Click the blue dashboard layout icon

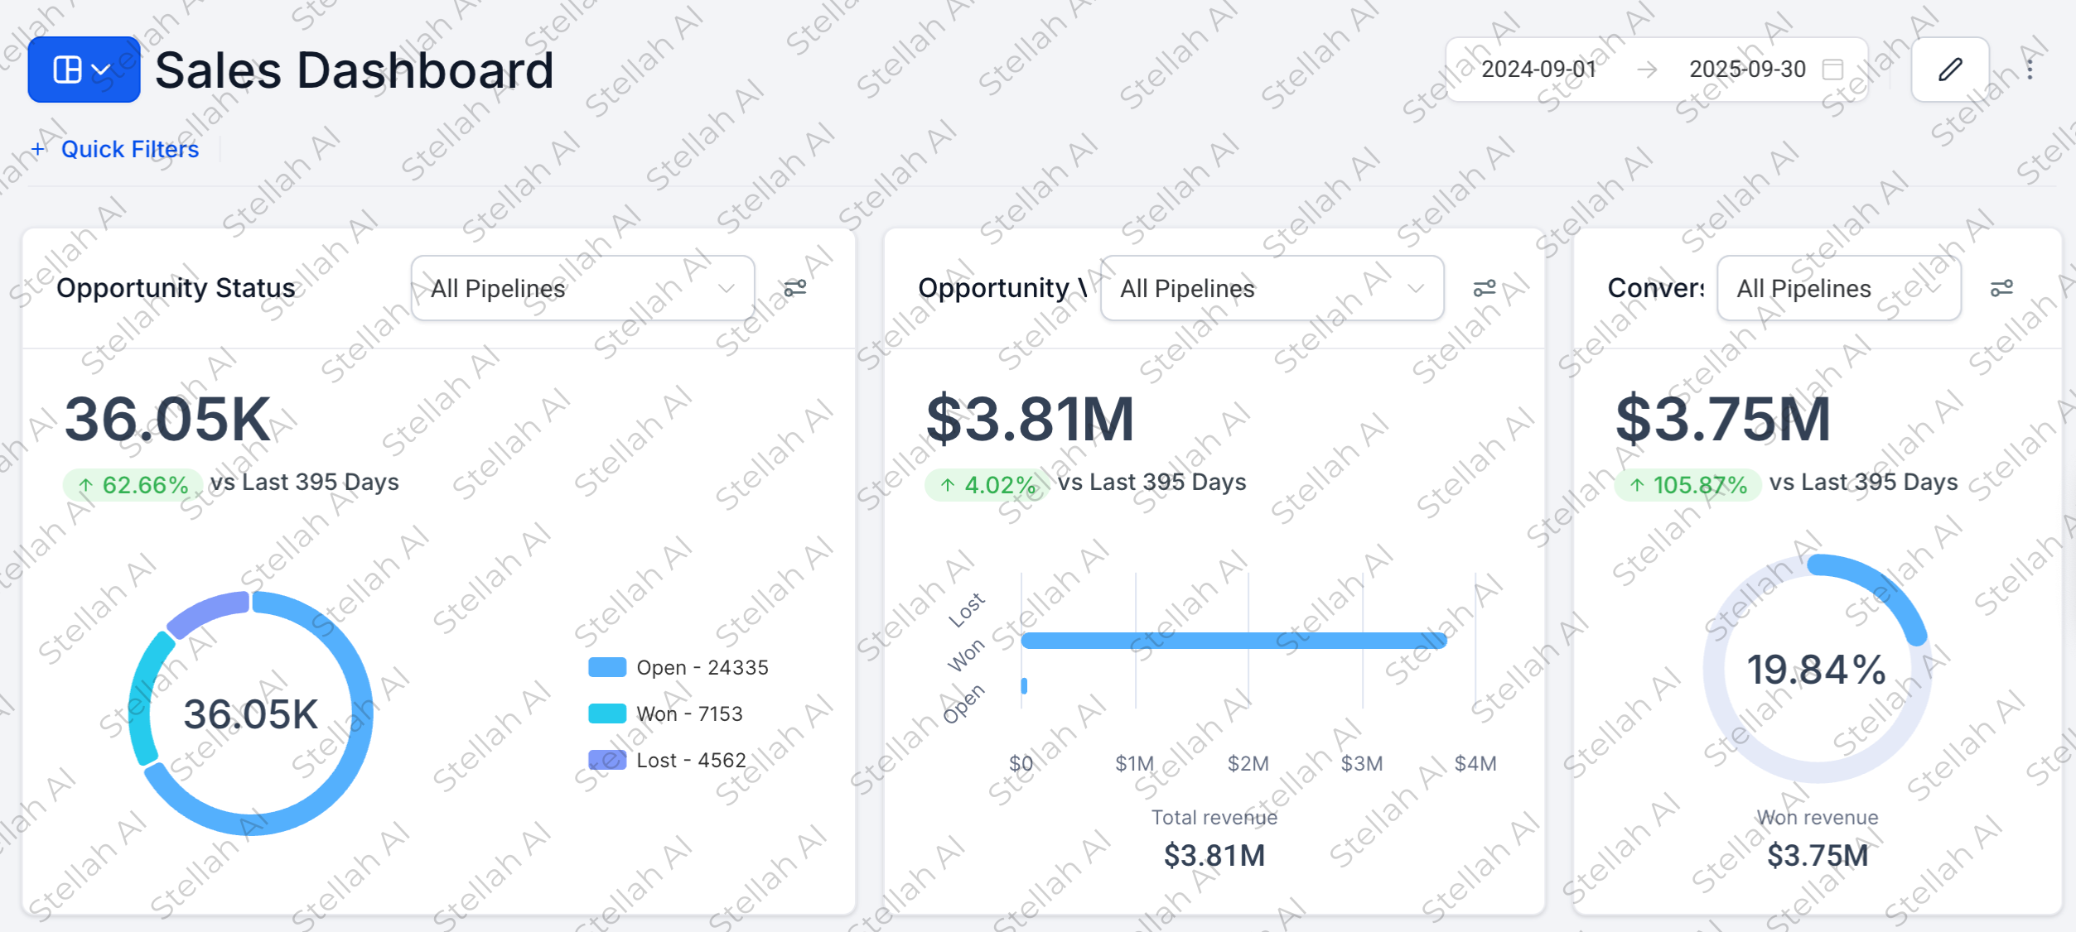(x=70, y=68)
